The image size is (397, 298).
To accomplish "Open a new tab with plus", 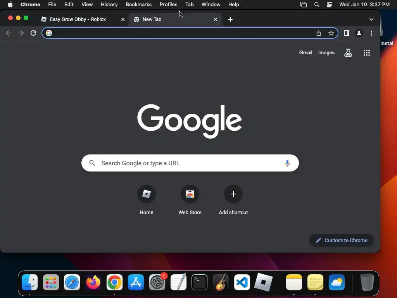I will tap(230, 19).
